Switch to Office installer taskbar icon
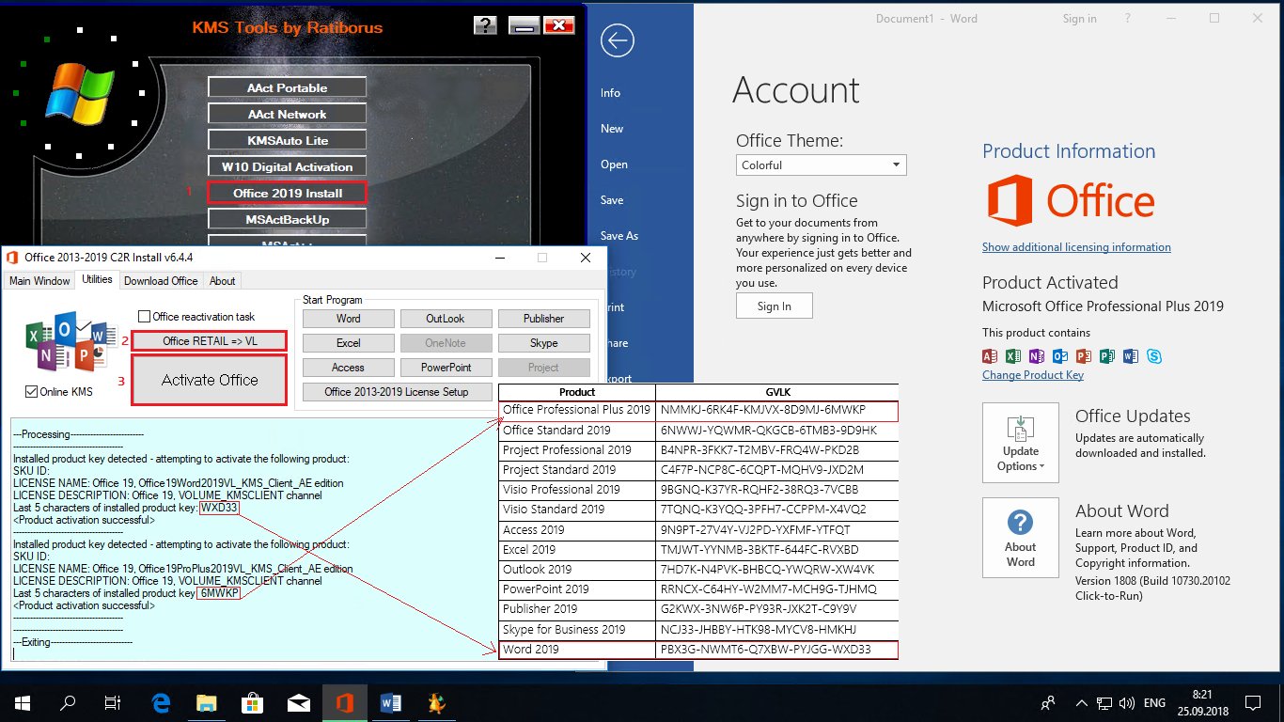The width and height of the screenshot is (1284, 722). 345,702
